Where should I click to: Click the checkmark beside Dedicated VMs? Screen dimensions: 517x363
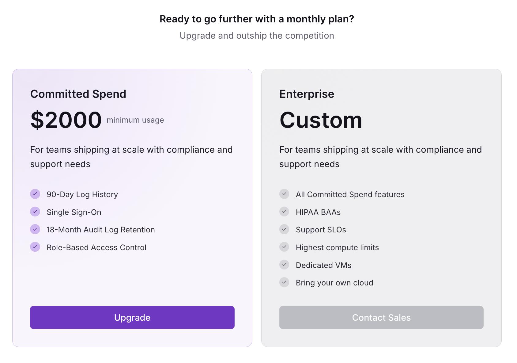point(284,265)
